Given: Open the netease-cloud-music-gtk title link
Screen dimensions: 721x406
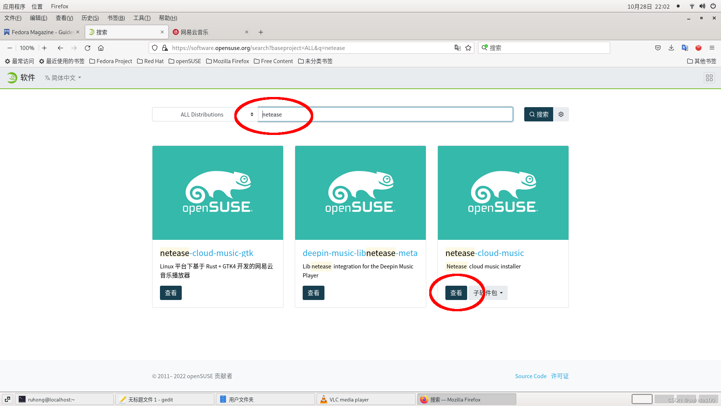Looking at the screenshot, I should tap(207, 253).
